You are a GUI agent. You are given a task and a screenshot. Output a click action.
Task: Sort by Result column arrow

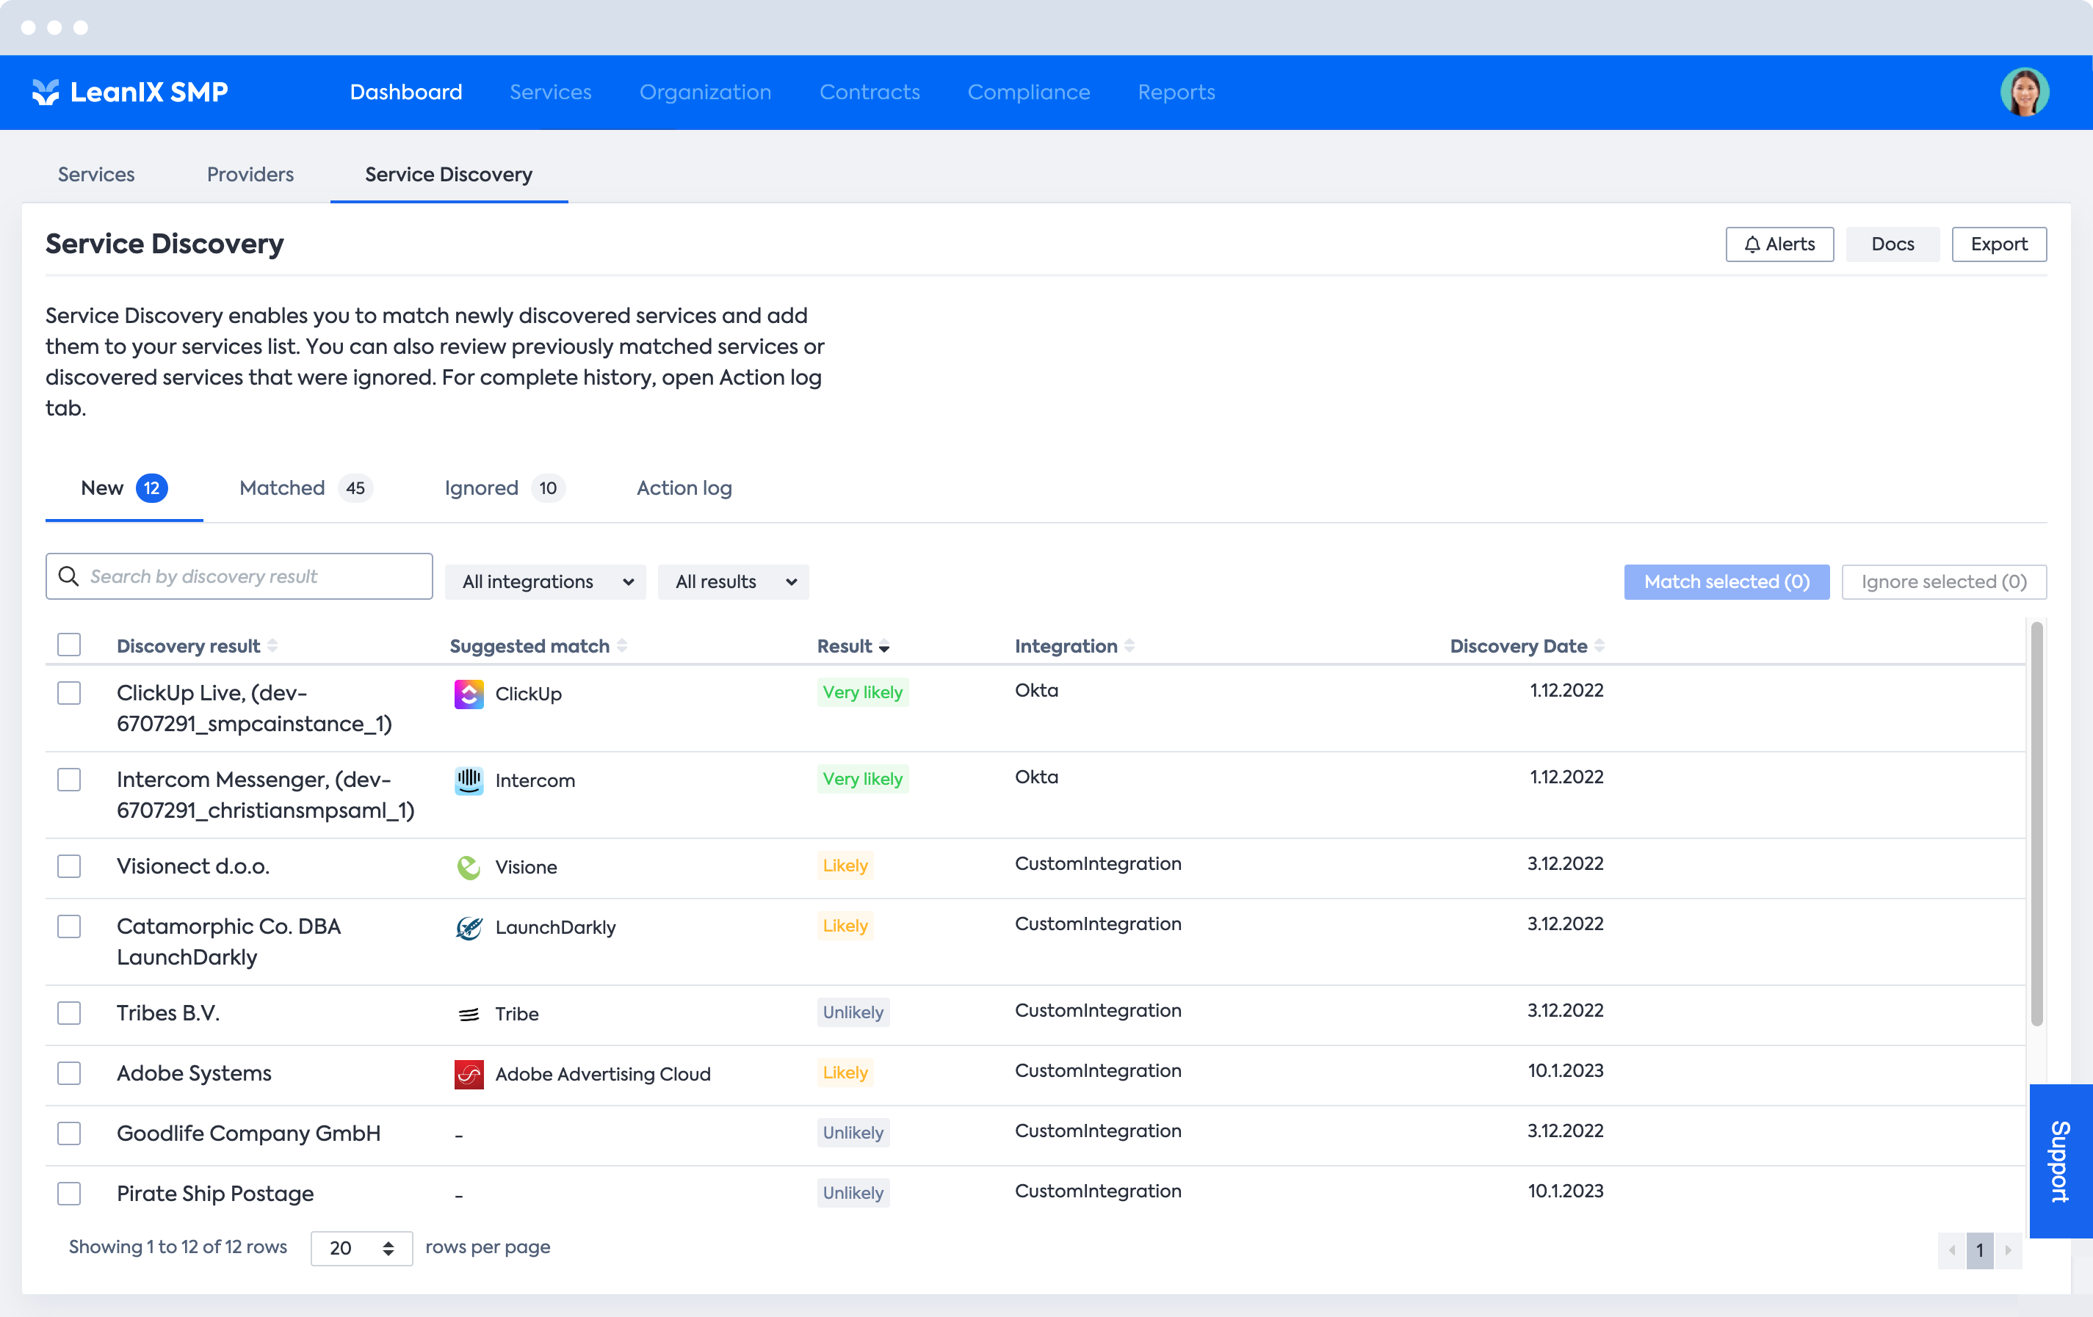pyautogui.click(x=884, y=647)
